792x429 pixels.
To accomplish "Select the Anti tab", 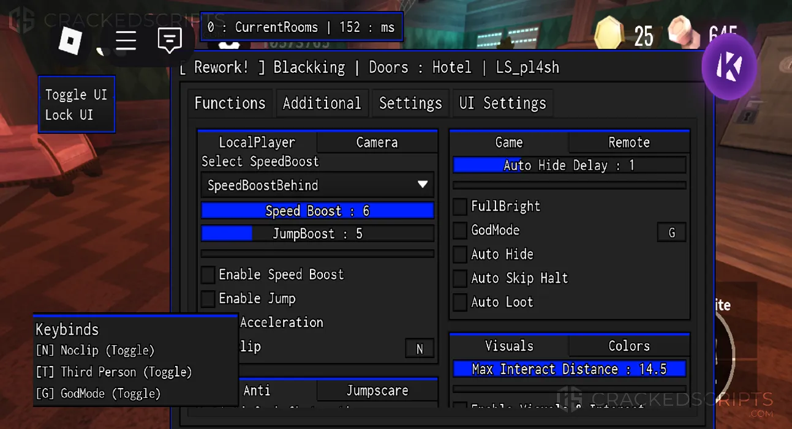I will 257,390.
